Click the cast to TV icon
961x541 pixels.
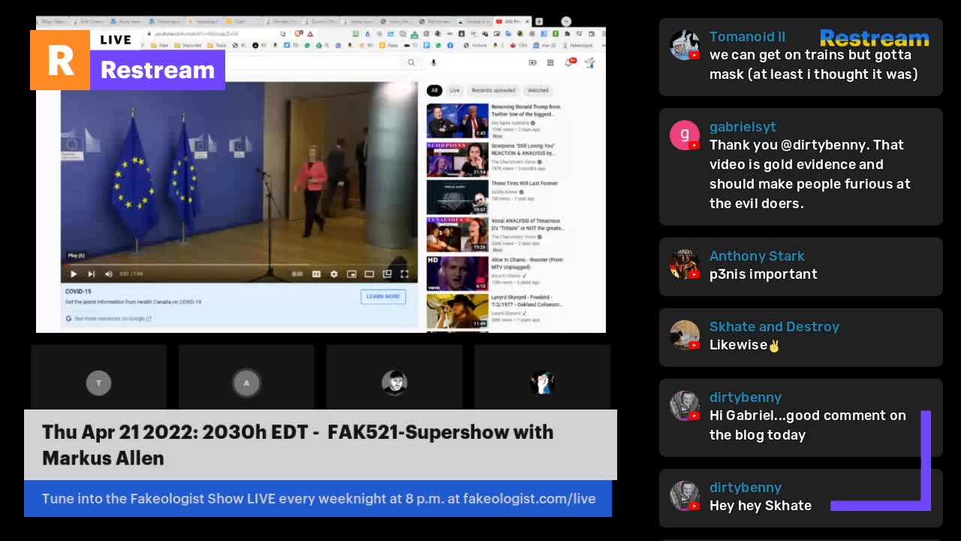click(387, 274)
